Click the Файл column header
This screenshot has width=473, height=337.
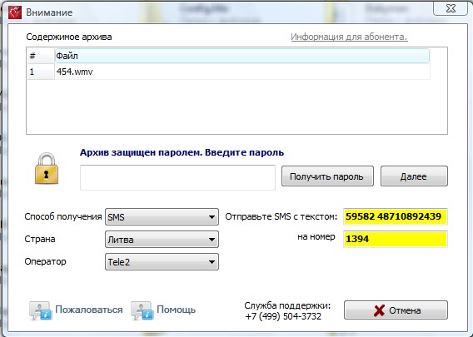point(242,56)
